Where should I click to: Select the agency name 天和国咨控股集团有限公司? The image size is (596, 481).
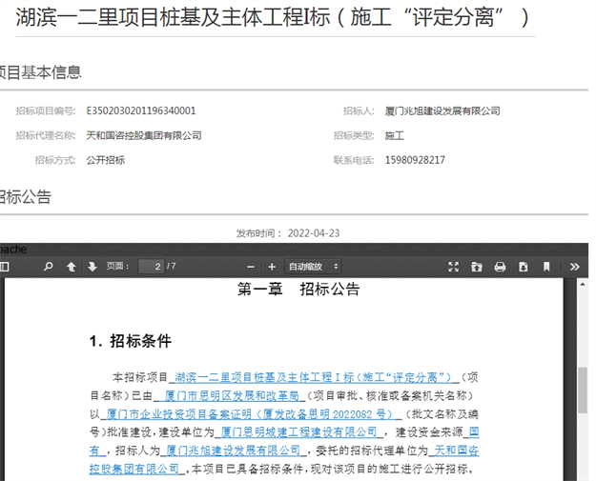pos(144,135)
